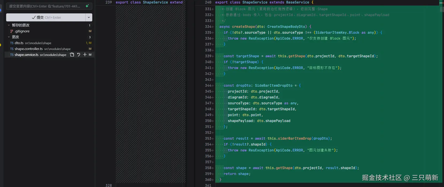Click the comment line starting '参数通过 body 传入'
The width and height of the screenshot is (444, 187).
coord(305,15)
